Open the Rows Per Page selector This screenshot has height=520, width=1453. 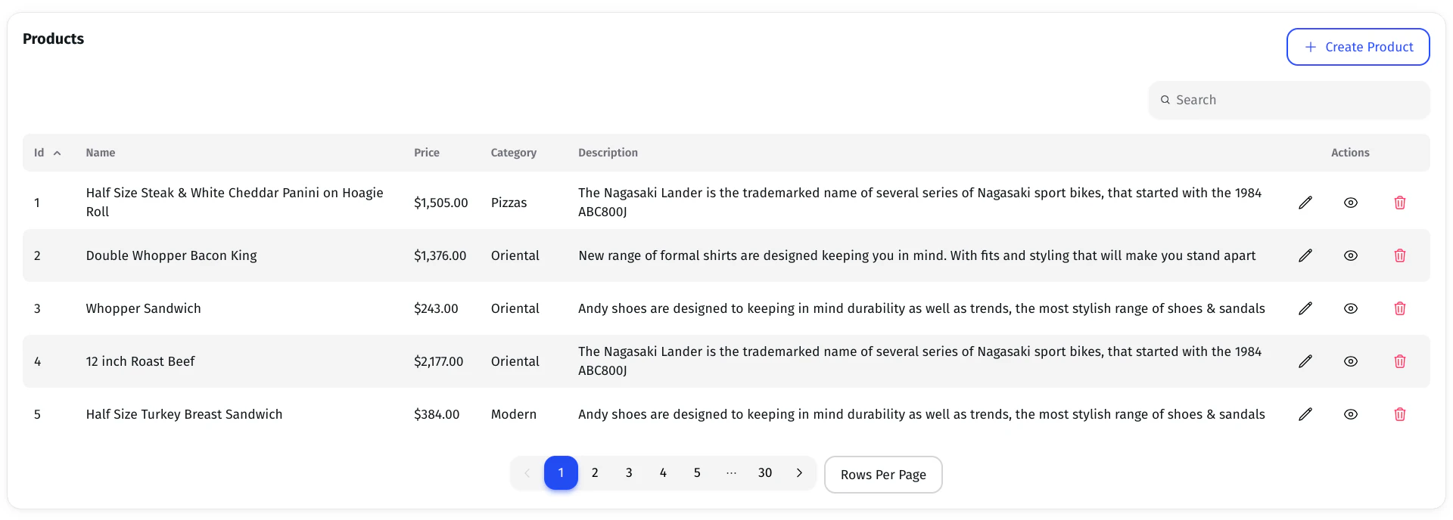click(x=883, y=475)
